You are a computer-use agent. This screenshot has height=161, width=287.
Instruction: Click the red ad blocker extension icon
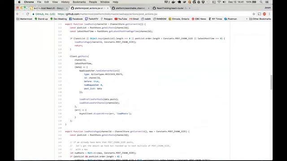point(264,14)
